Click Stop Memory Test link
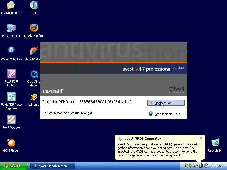This screenshot has height=170, width=227. [x=167, y=114]
